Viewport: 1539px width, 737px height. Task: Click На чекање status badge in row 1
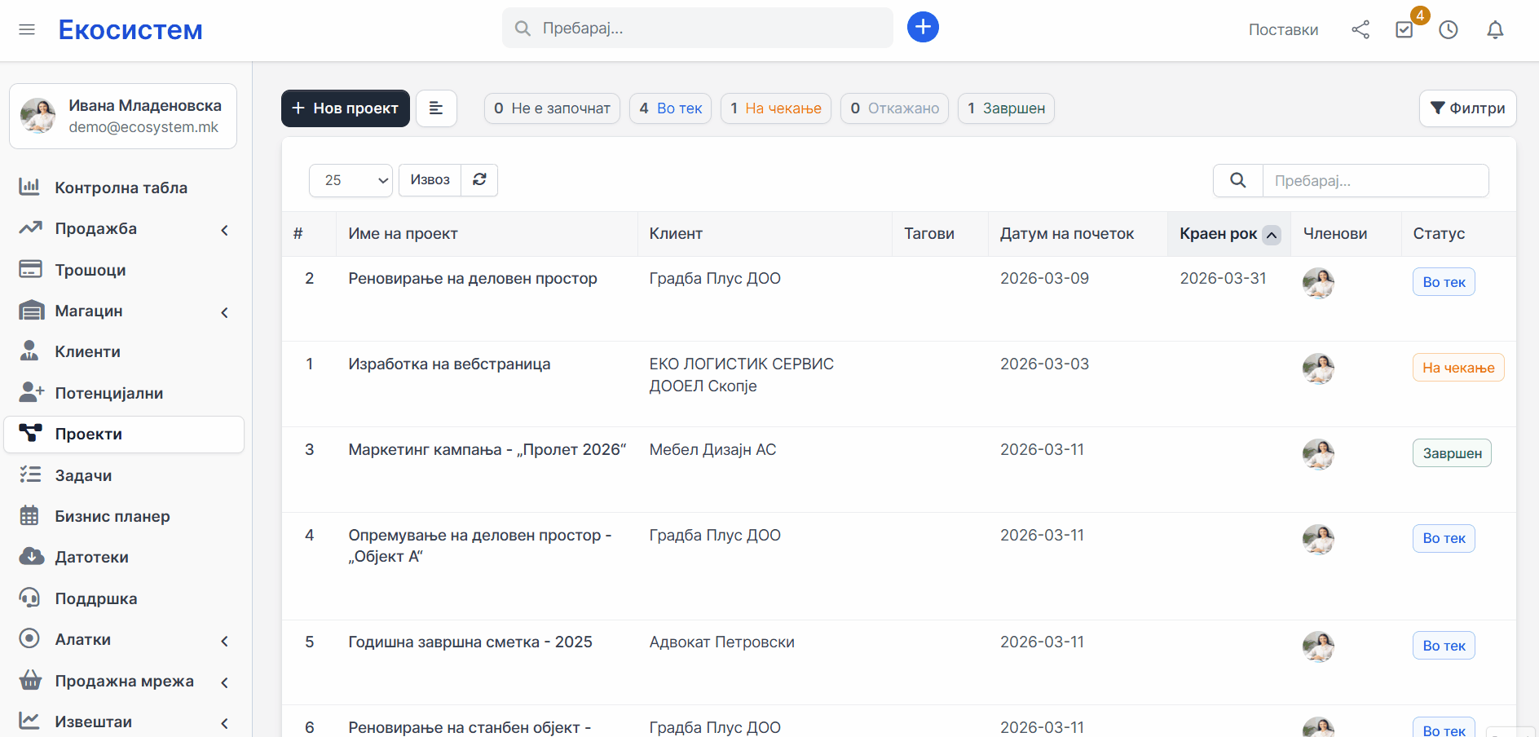[1458, 368]
